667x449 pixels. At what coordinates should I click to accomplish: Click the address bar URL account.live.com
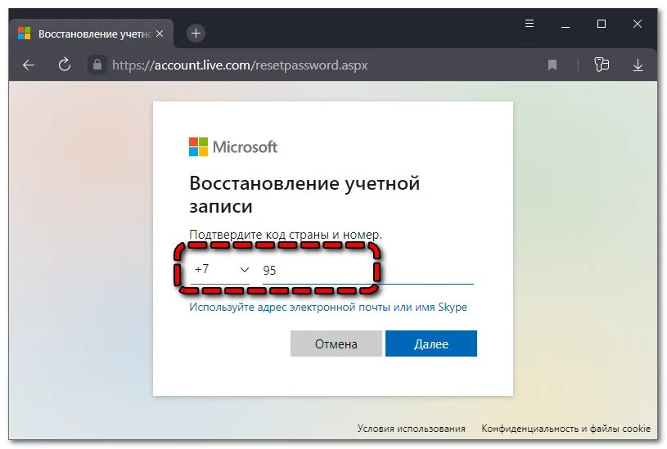(240, 65)
